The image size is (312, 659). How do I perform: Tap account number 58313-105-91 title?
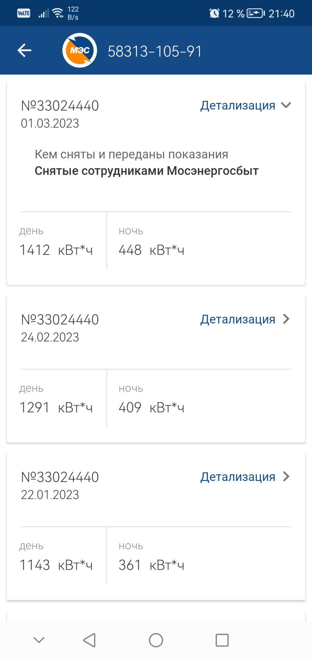pyautogui.click(x=155, y=51)
